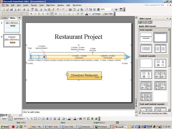Cut selection with the scissors icon
Screen dimensions: 172x129
coord(41,9)
